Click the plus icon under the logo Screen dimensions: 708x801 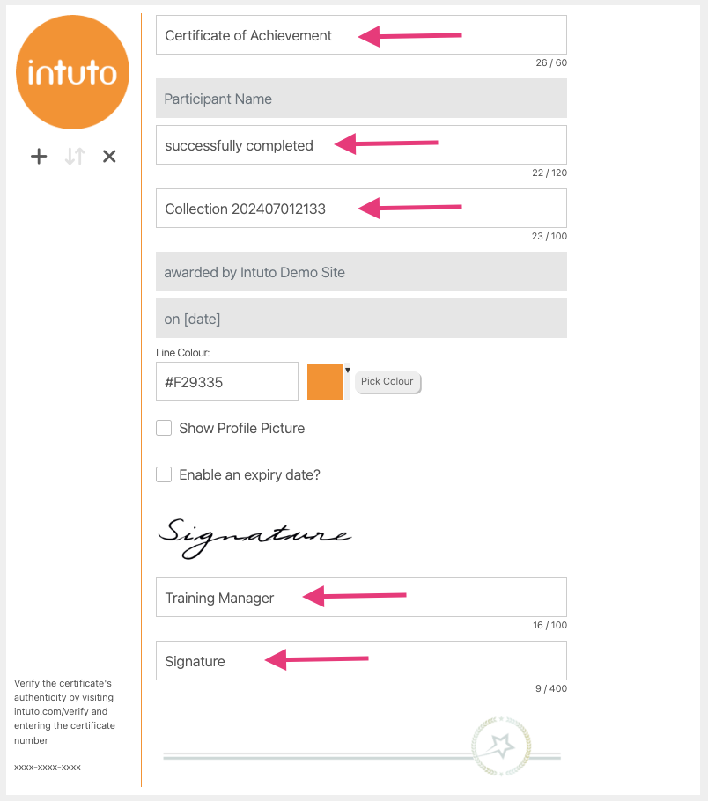pos(39,157)
